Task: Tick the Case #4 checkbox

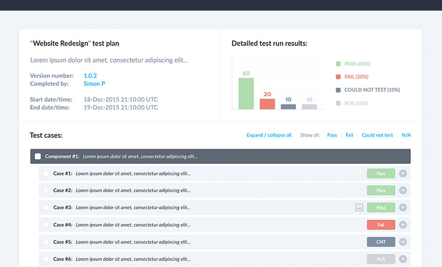Action: (46, 225)
